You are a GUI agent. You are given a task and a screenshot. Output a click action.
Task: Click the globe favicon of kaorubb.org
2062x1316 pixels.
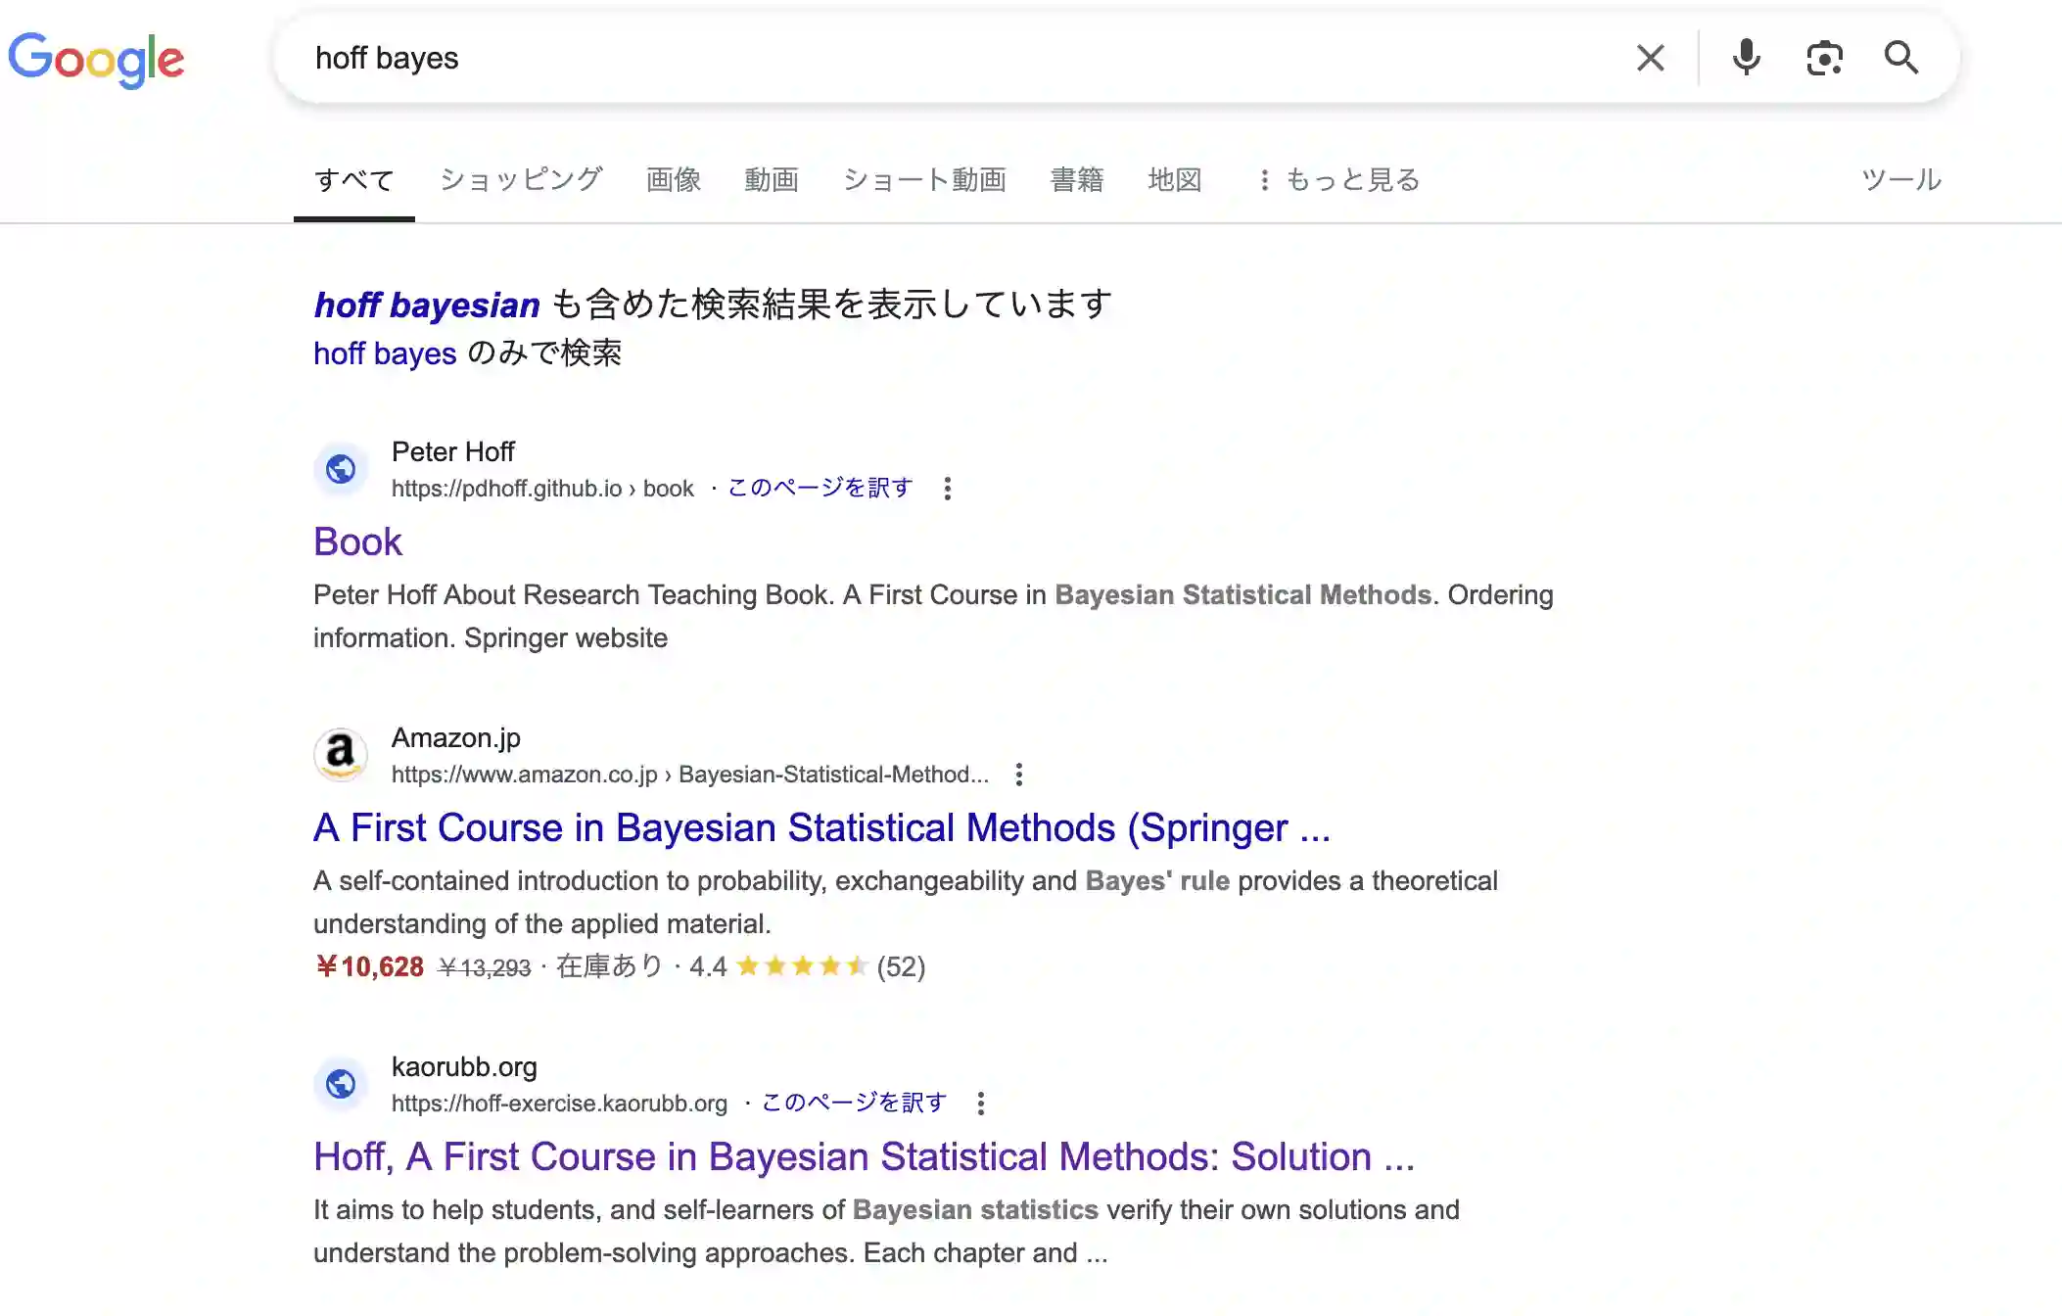(341, 1084)
